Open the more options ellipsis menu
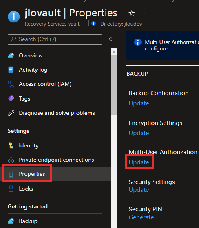199x228 pixels. pos(146,13)
